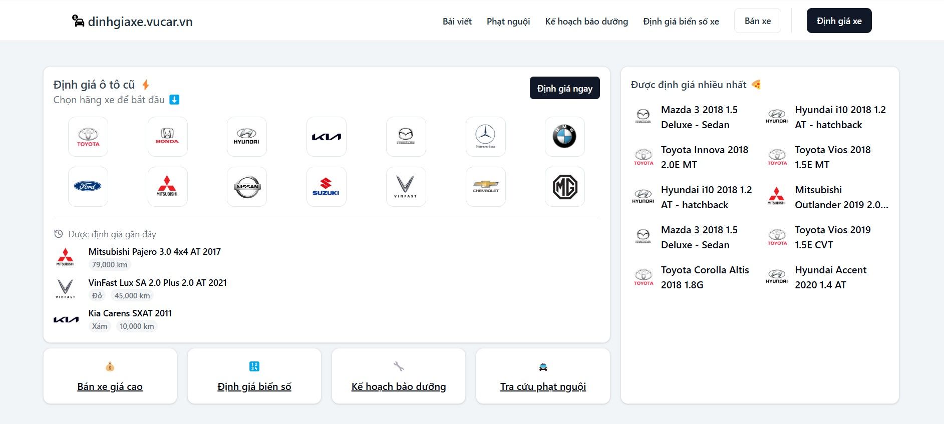
Task: Select the MG brand icon
Action: click(x=565, y=187)
